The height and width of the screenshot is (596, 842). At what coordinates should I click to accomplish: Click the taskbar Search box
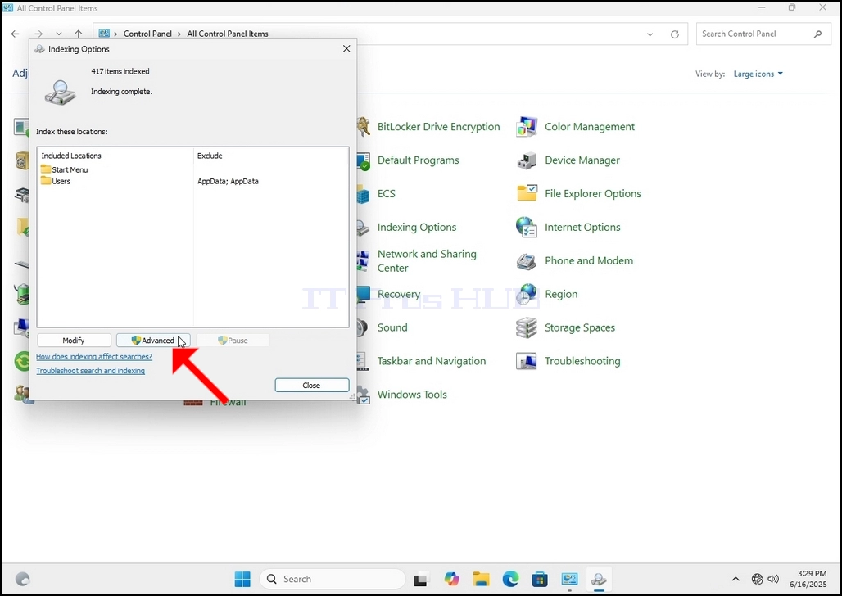tap(333, 579)
